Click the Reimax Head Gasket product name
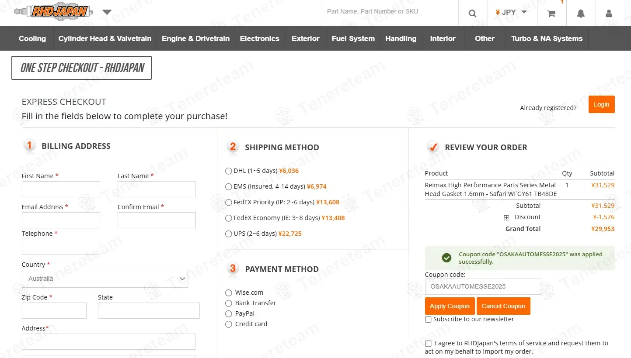The height and width of the screenshot is (358, 631). 491,189
